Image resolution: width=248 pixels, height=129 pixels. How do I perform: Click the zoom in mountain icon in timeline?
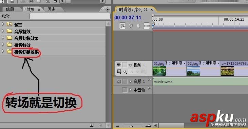pyautogui.click(x=148, y=126)
